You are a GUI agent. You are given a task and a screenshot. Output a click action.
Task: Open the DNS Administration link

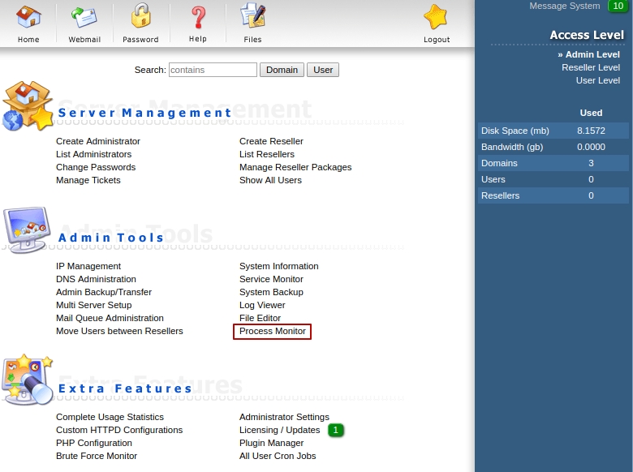pos(96,279)
